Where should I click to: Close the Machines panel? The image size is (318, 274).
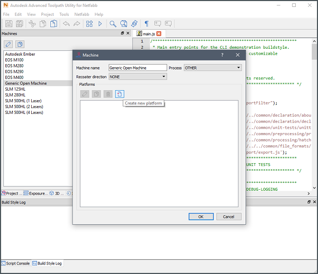click(x=128, y=33)
